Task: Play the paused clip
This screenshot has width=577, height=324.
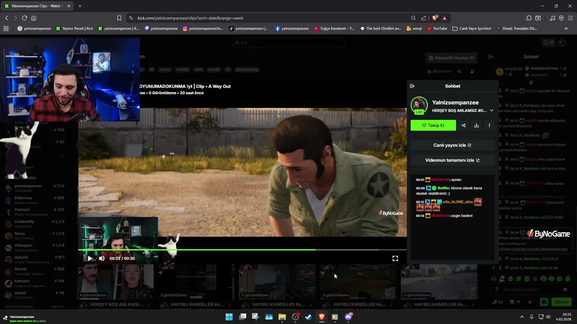Action: tap(90, 258)
